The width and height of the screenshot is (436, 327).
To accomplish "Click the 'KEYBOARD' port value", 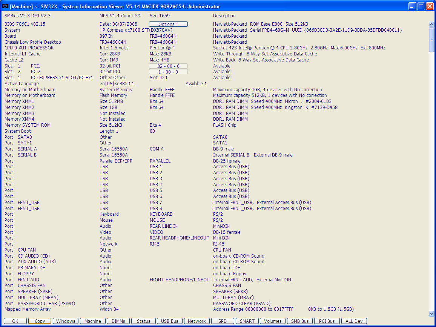I will pos(161,214).
